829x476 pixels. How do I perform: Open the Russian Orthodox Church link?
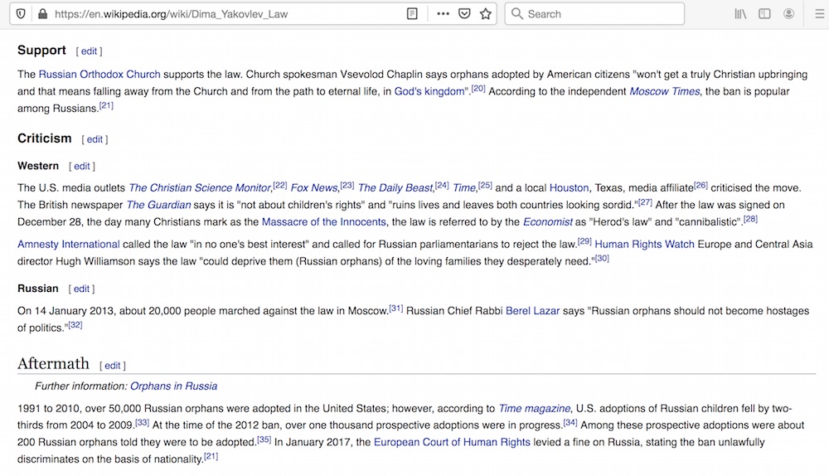point(99,75)
